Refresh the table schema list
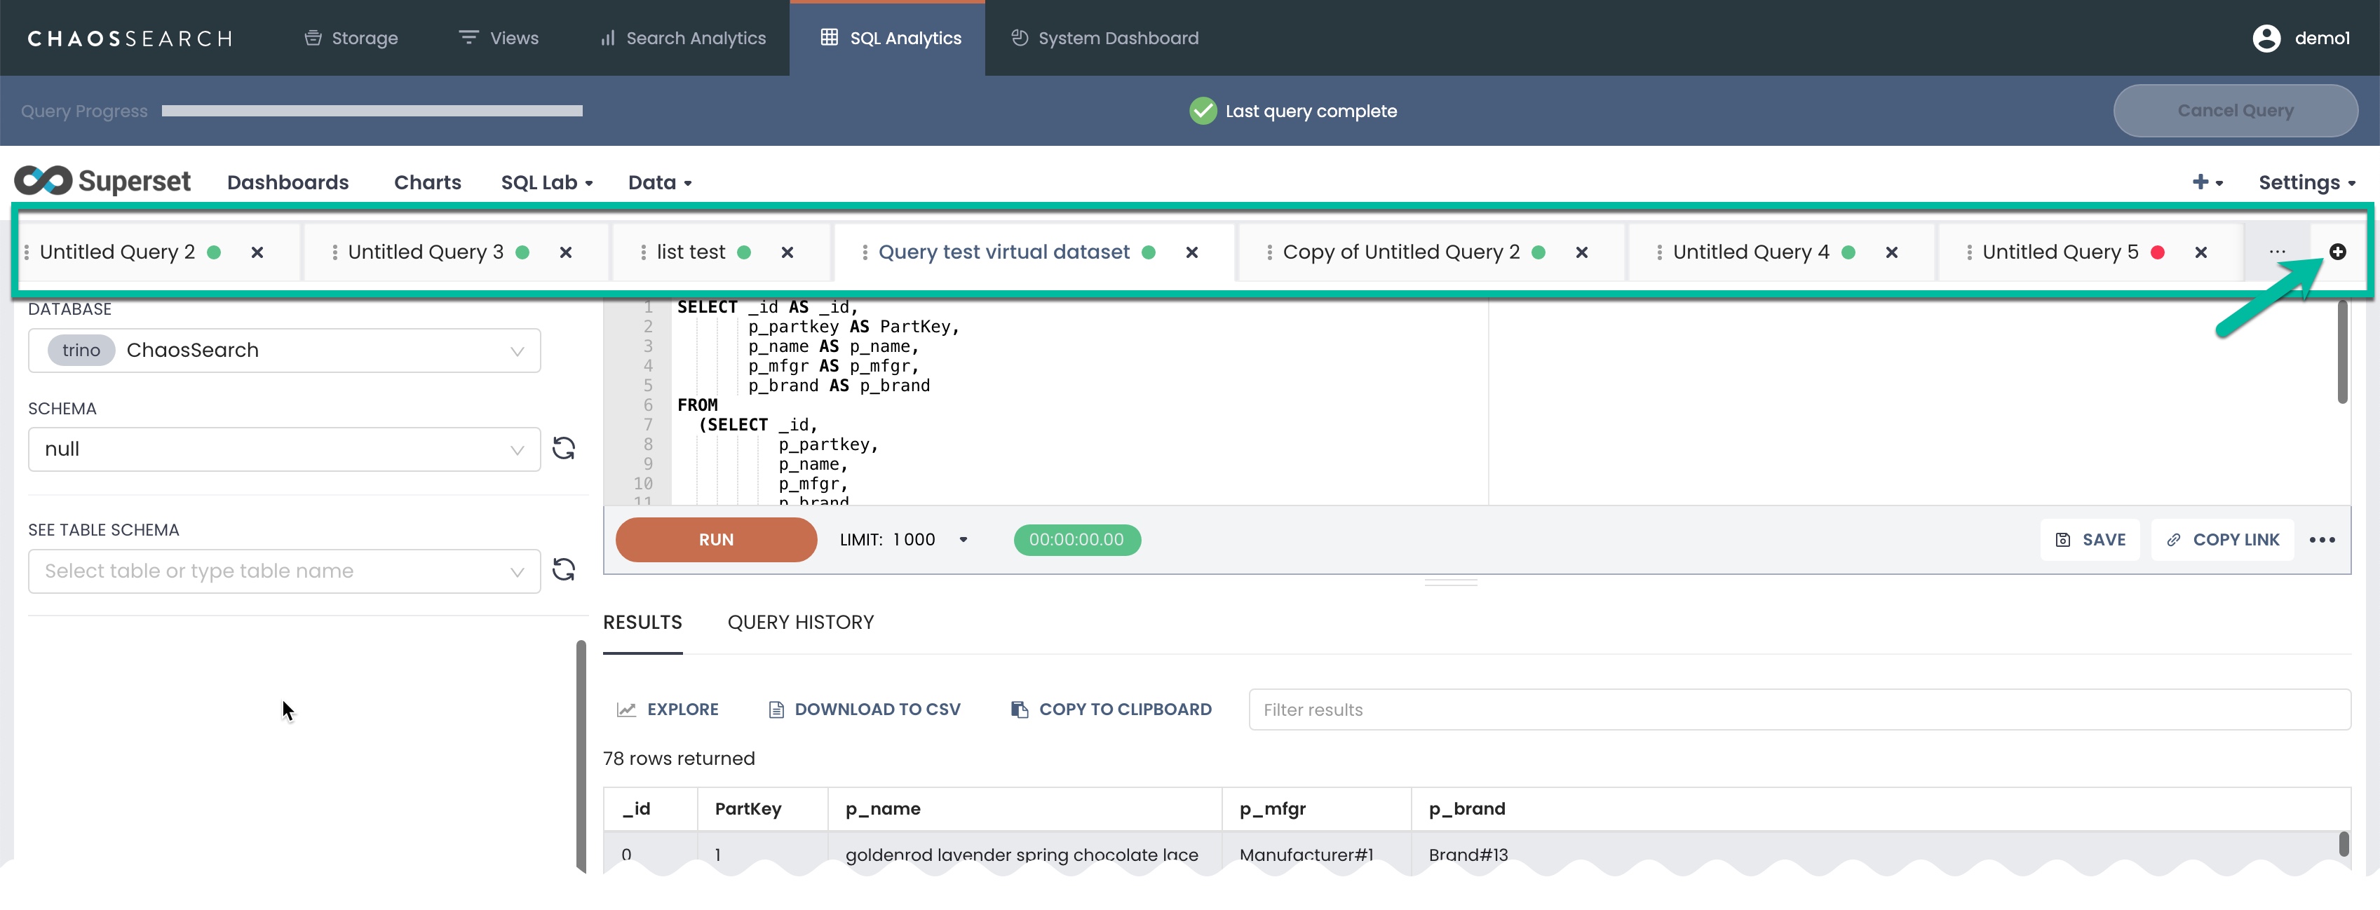The height and width of the screenshot is (910, 2380). click(564, 569)
